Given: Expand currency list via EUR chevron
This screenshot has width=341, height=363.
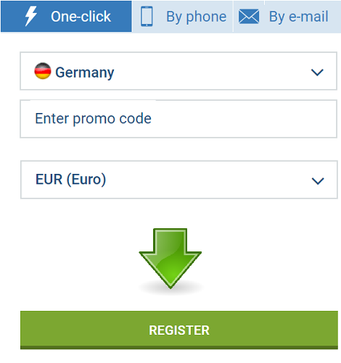Looking at the screenshot, I should click(x=318, y=181).
